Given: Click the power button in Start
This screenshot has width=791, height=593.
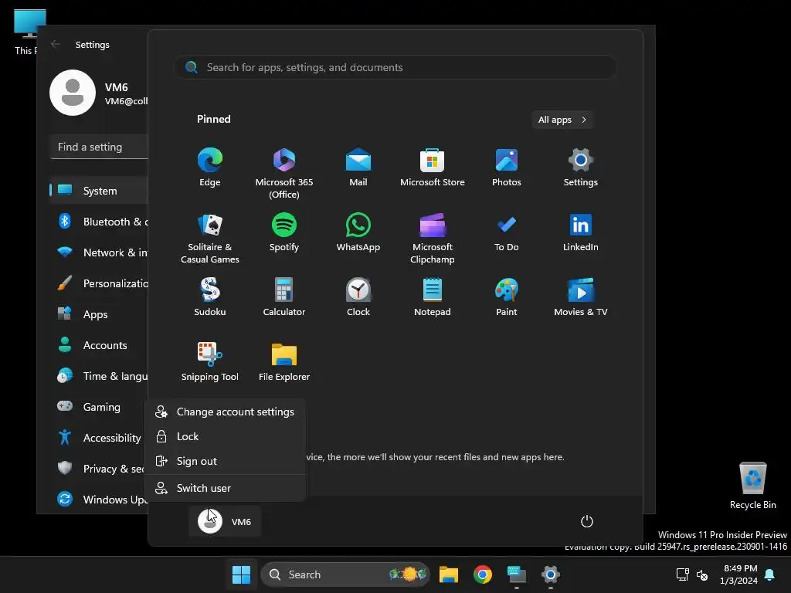Looking at the screenshot, I should coord(587,521).
